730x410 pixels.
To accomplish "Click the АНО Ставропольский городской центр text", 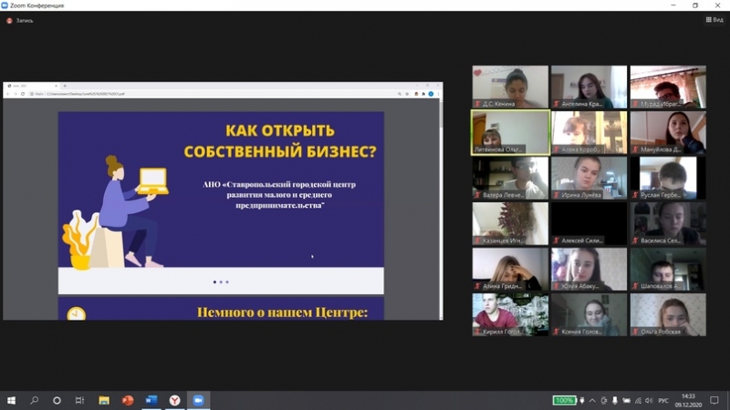I will pos(279,195).
